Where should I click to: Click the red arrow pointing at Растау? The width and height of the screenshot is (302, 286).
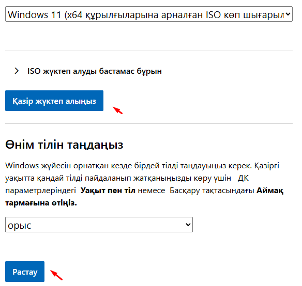pos(56,275)
